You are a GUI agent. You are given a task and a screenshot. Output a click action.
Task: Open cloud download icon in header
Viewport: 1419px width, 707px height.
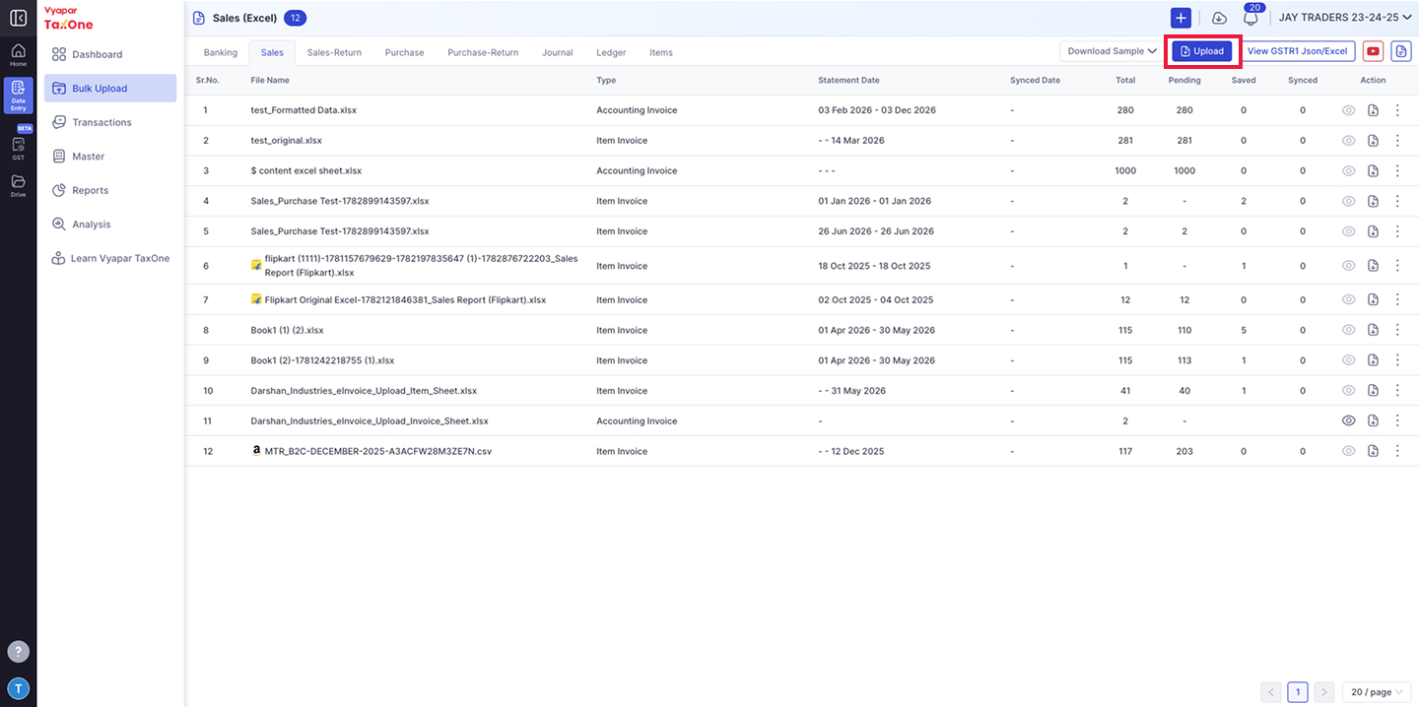pos(1219,18)
